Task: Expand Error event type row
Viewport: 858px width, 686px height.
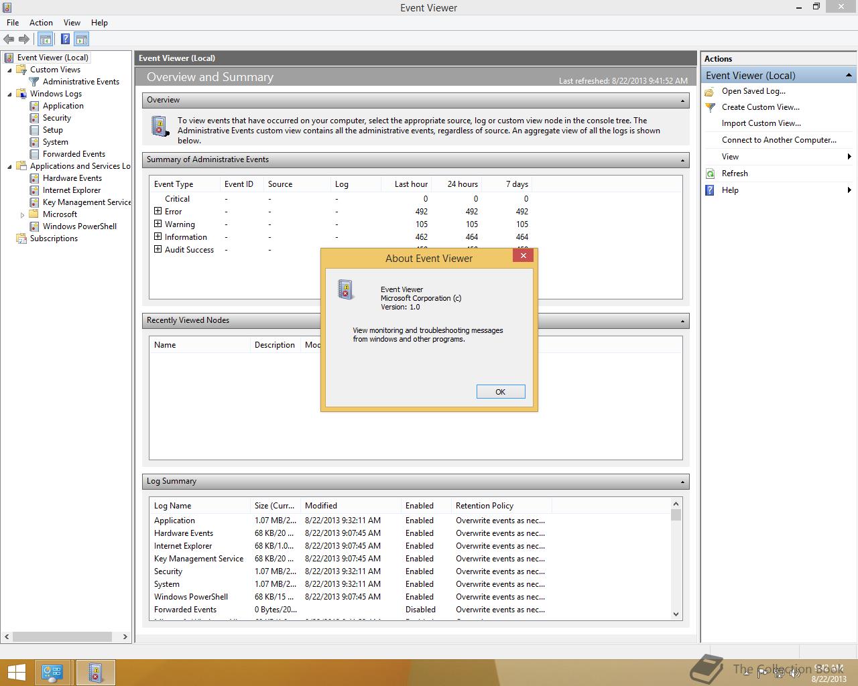Action: coord(158,211)
